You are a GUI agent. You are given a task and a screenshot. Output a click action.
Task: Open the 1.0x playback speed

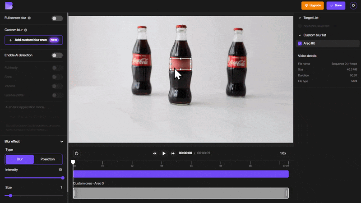(x=283, y=153)
